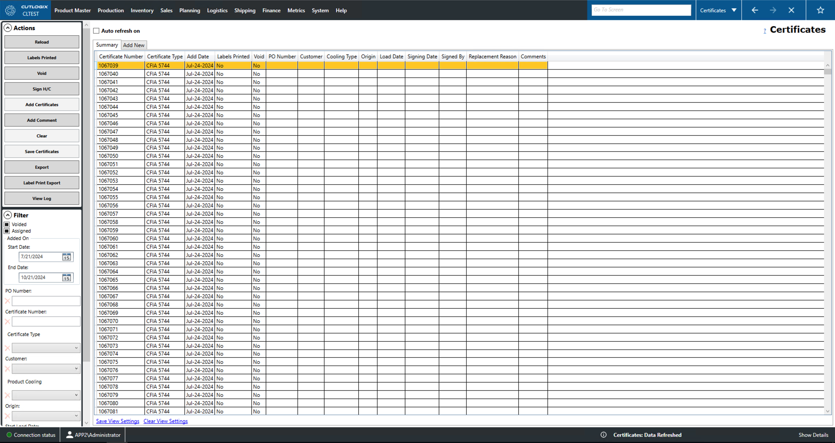Screen dimensions: 835x443
Task: Click the Reload button
Action: point(41,42)
